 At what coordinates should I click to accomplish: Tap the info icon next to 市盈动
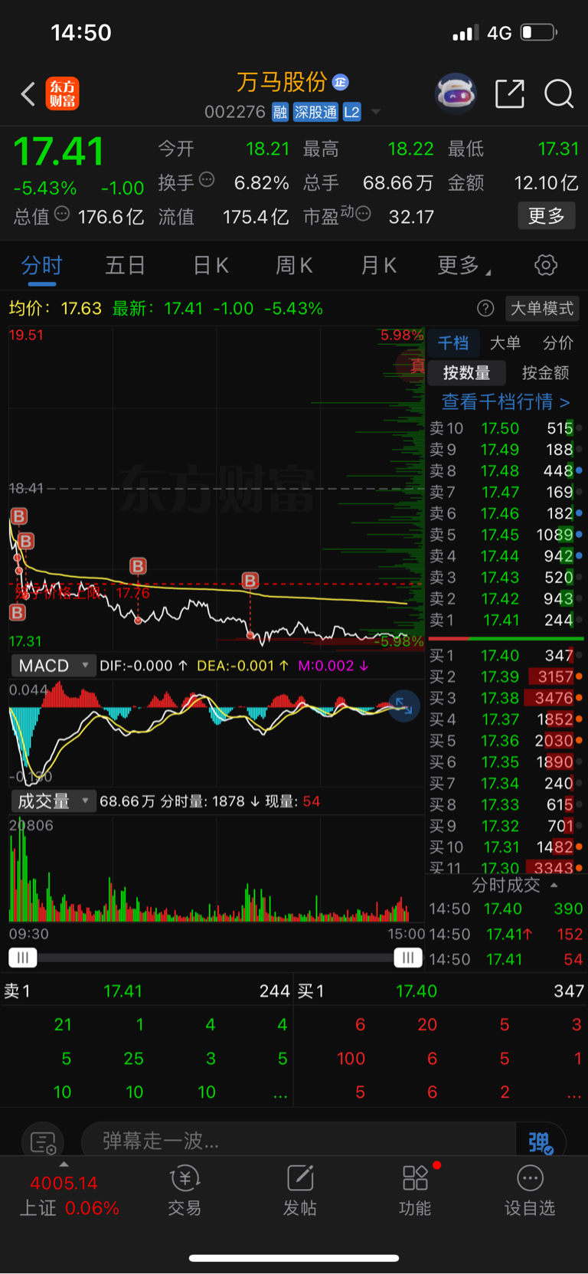click(364, 213)
